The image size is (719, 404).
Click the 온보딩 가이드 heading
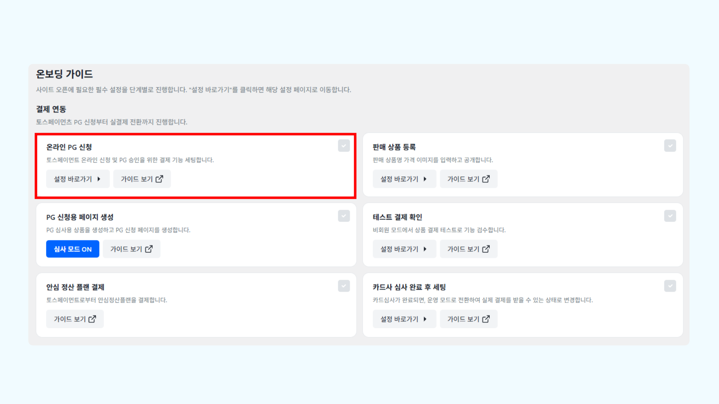pyautogui.click(x=64, y=74)
